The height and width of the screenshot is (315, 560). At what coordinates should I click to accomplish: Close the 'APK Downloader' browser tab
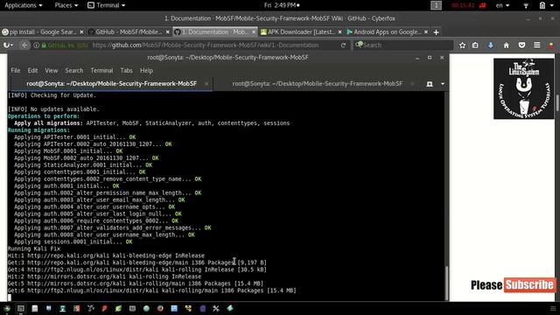click(339, 31)
